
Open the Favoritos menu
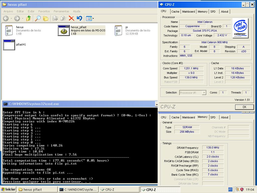point(44,11)
